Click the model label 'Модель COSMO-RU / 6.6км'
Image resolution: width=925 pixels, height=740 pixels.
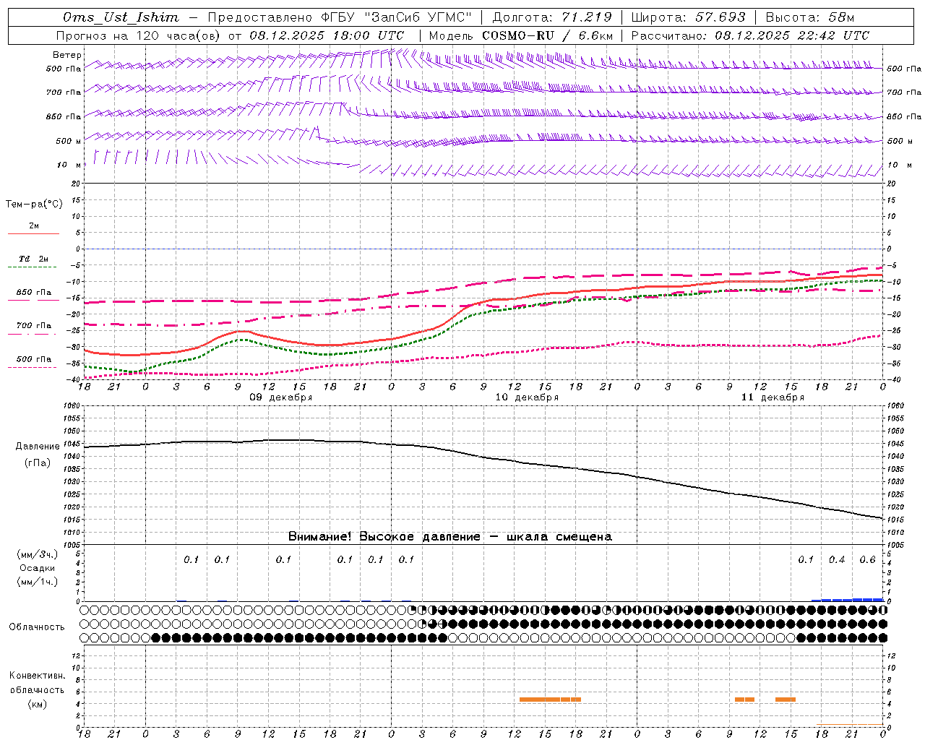(x=521, y=35)
